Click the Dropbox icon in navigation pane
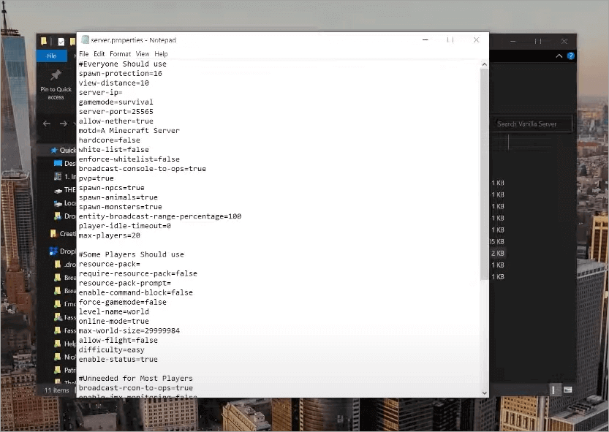Image resolution: width=609 pixels, height=432 pixels. [x=53, y=251]
